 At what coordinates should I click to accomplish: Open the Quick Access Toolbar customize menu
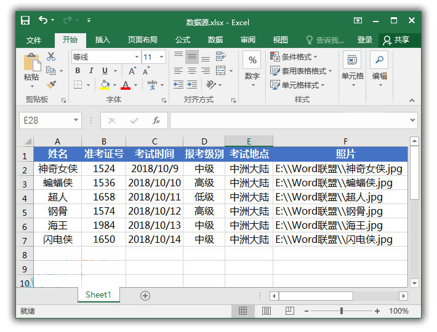tap(89, 20)
